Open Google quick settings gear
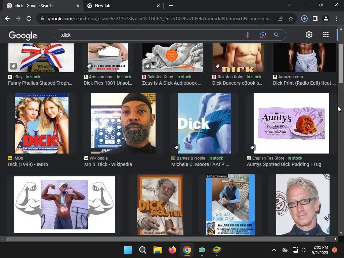The image size is (344, 258). tap(309, 35)
